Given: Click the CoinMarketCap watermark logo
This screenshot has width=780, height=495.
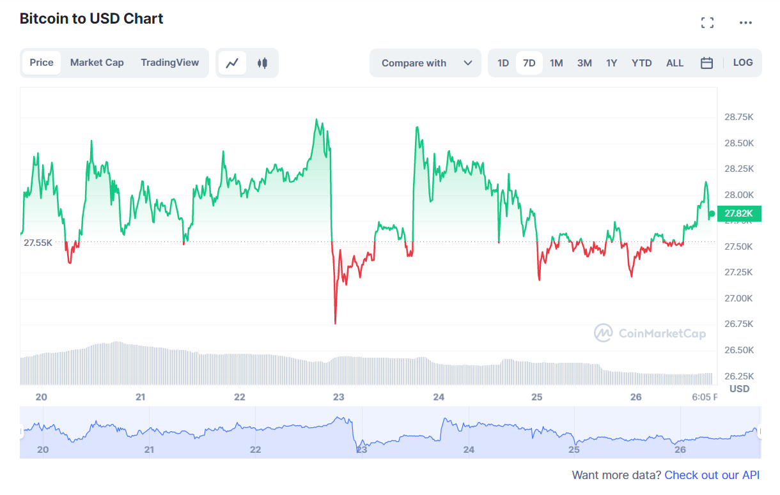Looking at the screenshot, I should pyautogui.click(x=650, y=333).
